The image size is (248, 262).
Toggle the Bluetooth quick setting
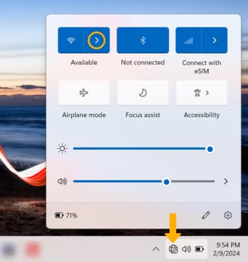tap(143, 40)
